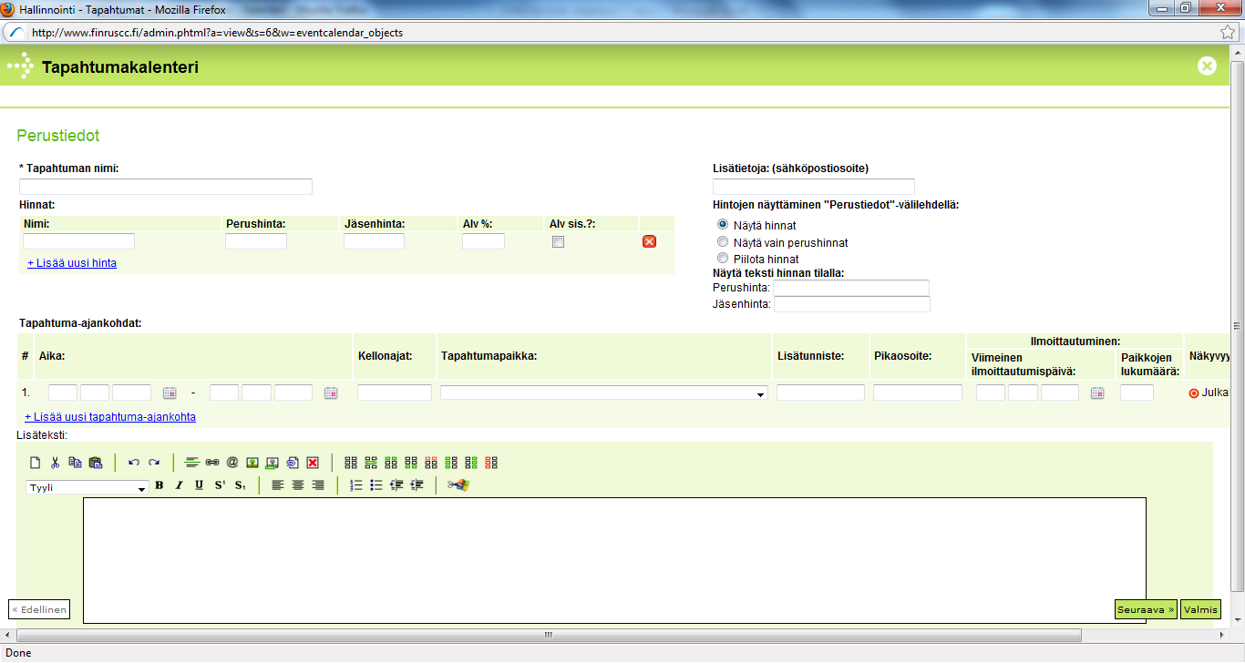Select Näytä vain perushinnat radio option
The image size is (1245, 663).
[x=724, y=242]
